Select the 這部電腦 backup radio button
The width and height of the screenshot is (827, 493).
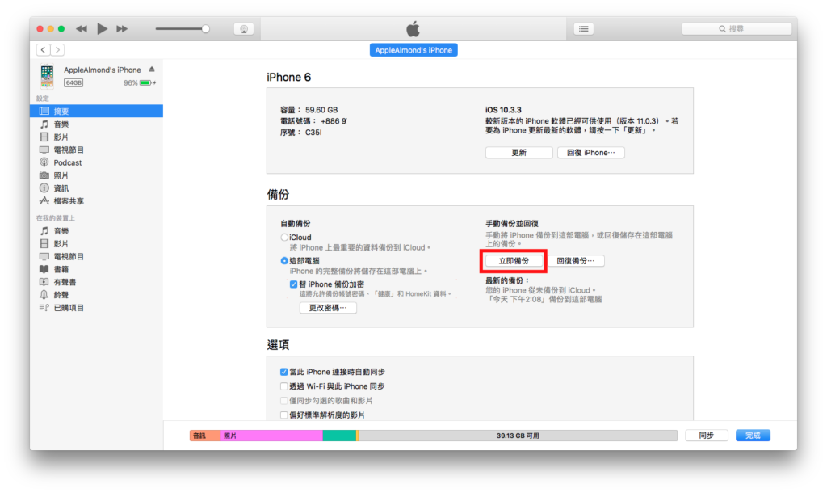(x=284, y=261)
